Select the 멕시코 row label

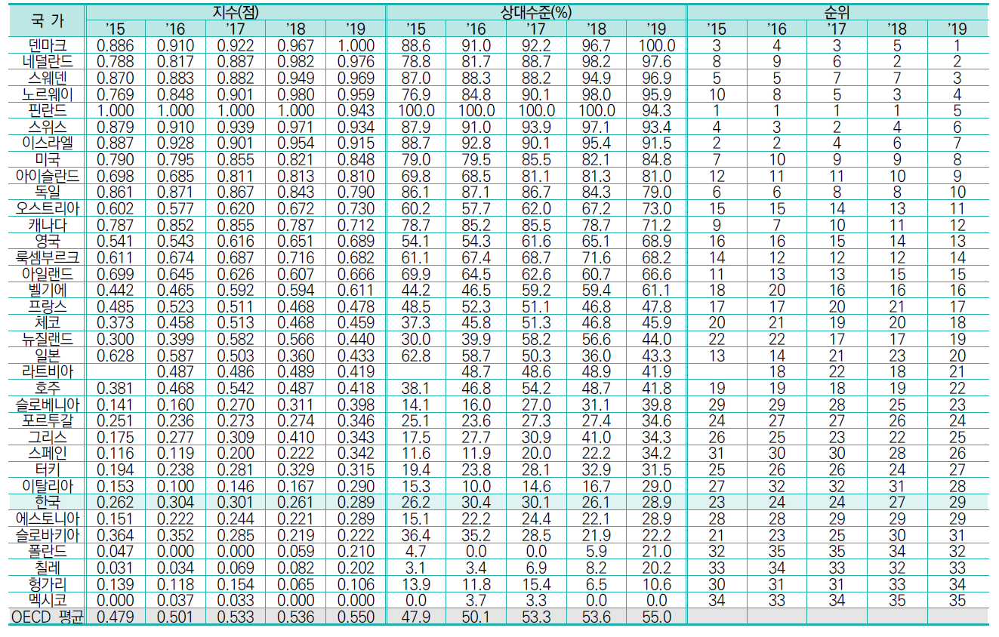click(x=47, y=599)
